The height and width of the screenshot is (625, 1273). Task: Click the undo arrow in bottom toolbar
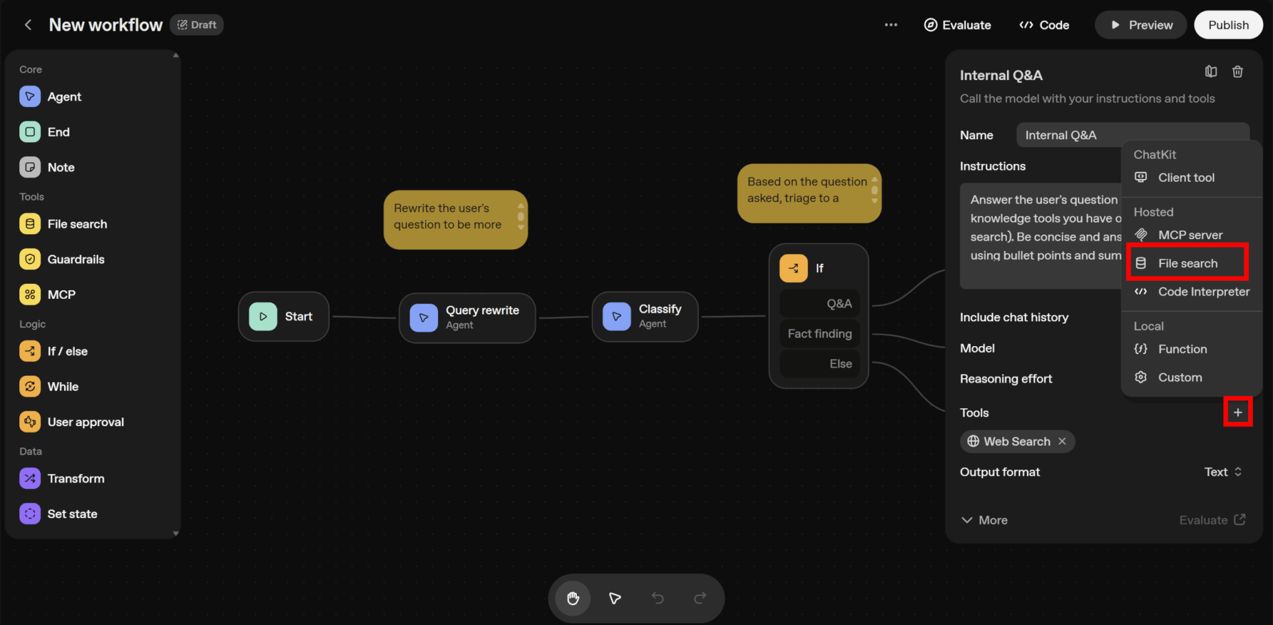[658, 598]
